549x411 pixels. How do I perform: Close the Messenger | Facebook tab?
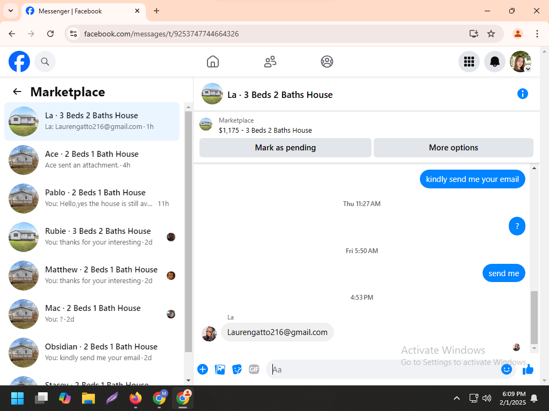click(x=137, y=11)
